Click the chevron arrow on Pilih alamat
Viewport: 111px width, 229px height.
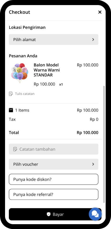tap(93, 40)
